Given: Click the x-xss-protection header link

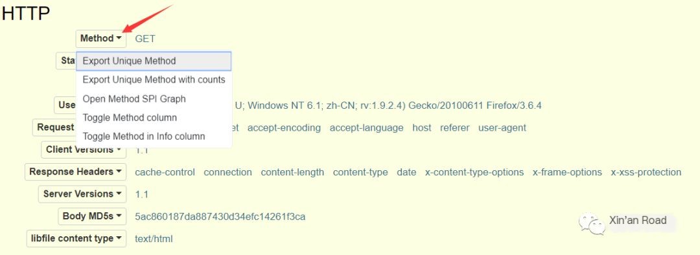Looking at the screenshot, I should tap(646, 172).
